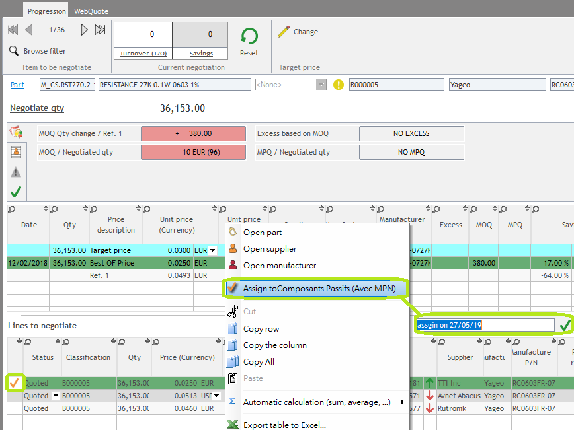The height and width of the screenshot is (430, 574).
Task: Click the Reset negotiation icon
Action: click(249, 37)
